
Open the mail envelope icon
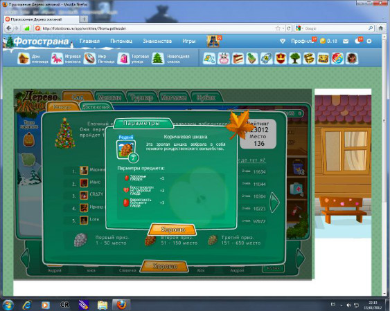tap(346, 41)
